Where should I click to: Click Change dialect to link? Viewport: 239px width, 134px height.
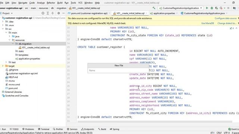click(x=227, y=23)
